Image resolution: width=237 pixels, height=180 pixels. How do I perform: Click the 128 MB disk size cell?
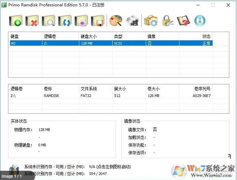click(87, 43)
